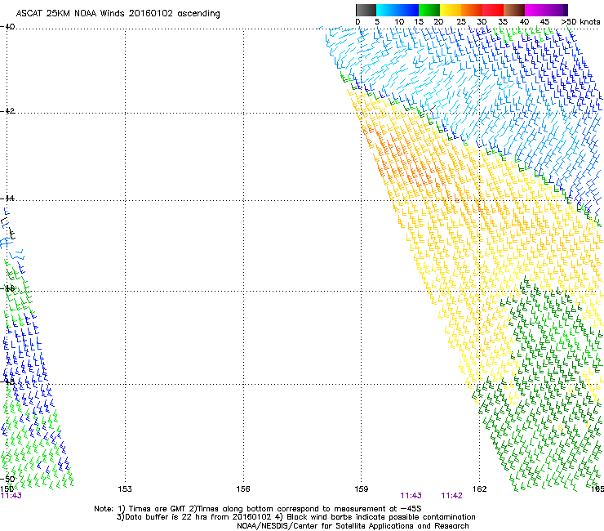
Task: Click the longitude label '159'
Action: pyautogui.click(x=362, y=489)
